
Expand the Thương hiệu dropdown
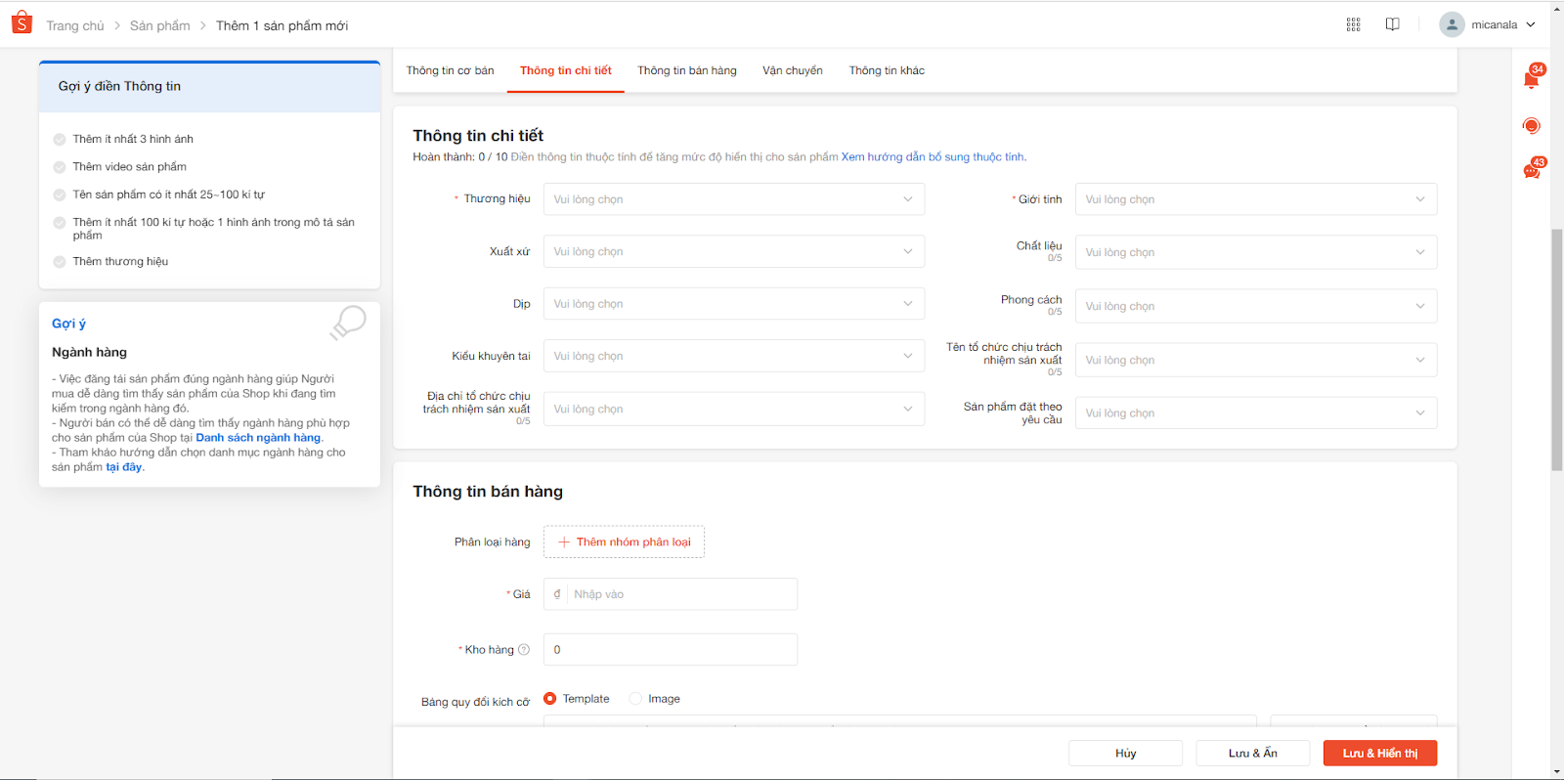click(x=733, y=199)
